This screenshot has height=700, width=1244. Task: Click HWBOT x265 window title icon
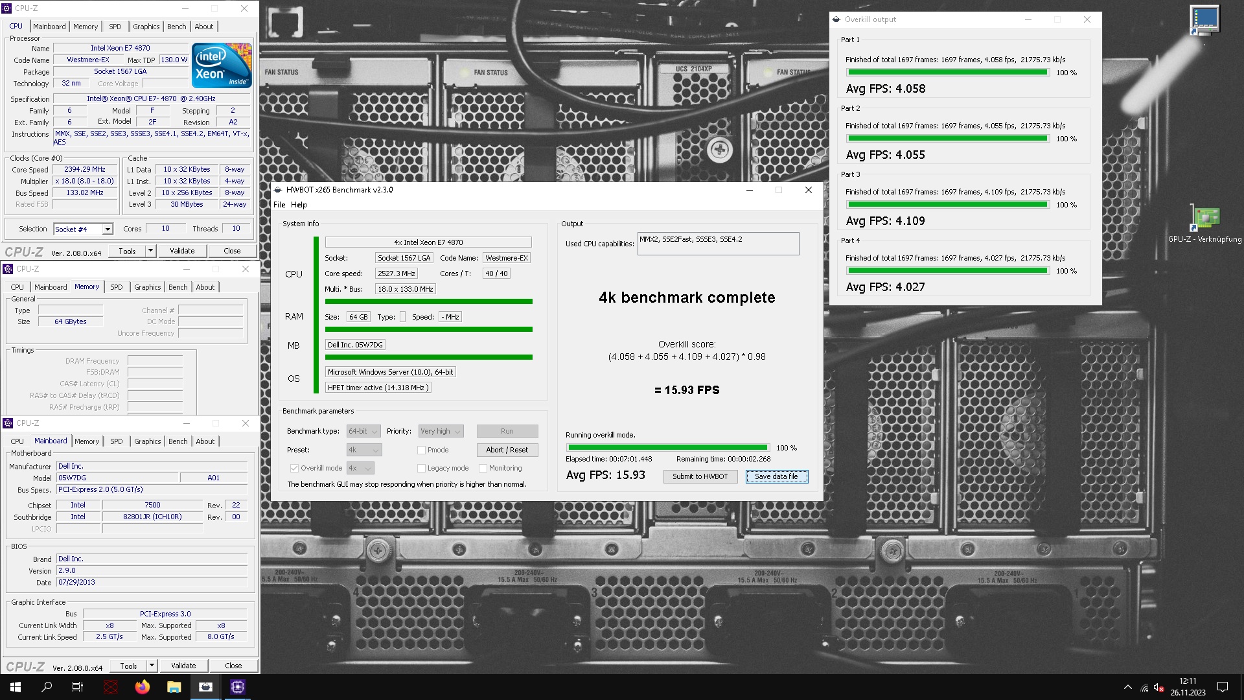pyautogui.click(x=278, y=190)
